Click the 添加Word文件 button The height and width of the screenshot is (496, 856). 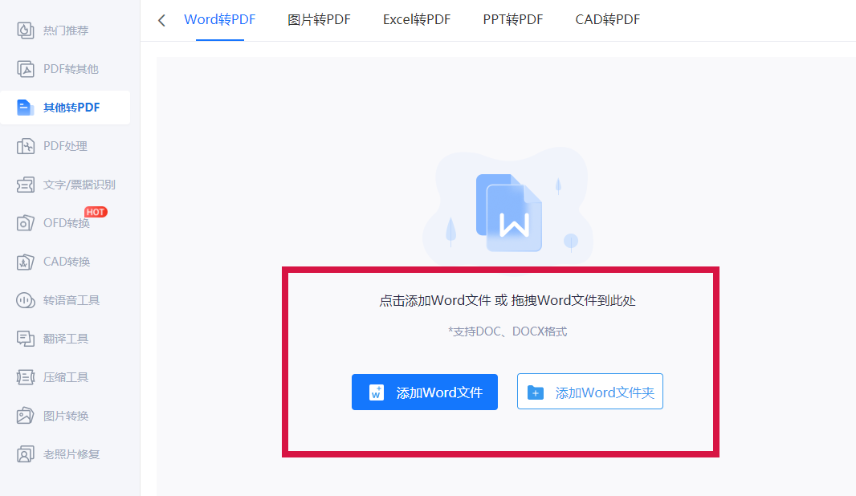tap(425, 392)
